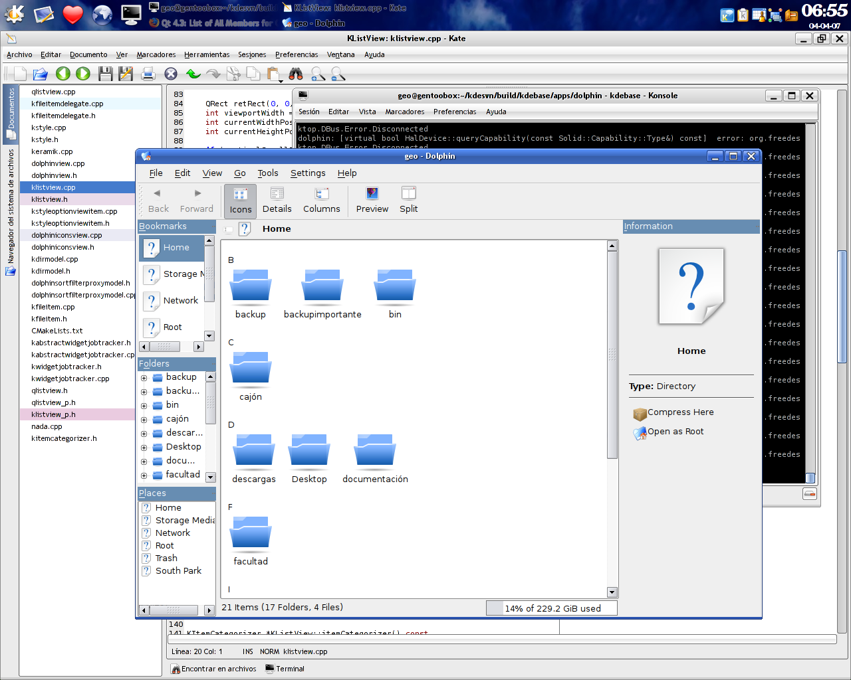851x680 pixels.
Task: Click the calendar reminder bell tray icon
Action: pyautogui.click(x=759, y=15)
